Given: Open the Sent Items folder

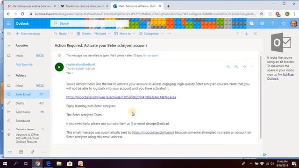Looking at the screenshot, I should pyautogui.click(x=27, y=112).
